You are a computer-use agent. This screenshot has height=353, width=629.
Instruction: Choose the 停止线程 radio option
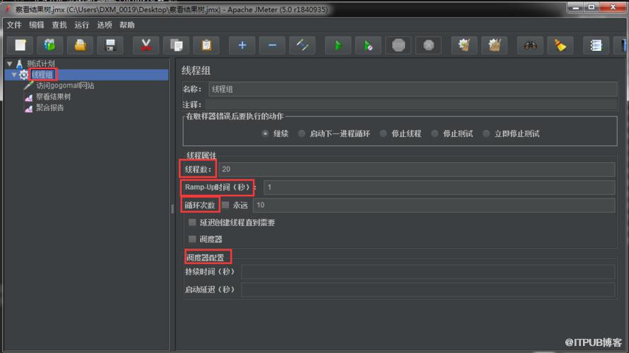click(x=383, y=133)
